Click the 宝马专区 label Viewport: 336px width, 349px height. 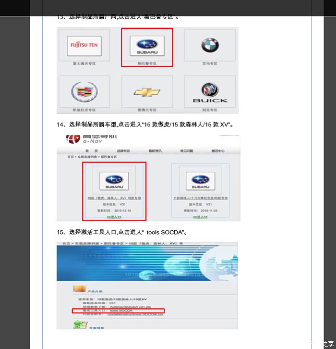(210, 63)
